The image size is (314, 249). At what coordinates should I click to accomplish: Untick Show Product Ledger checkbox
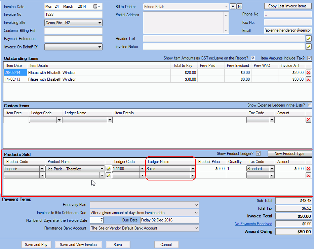tap(258, 154)
